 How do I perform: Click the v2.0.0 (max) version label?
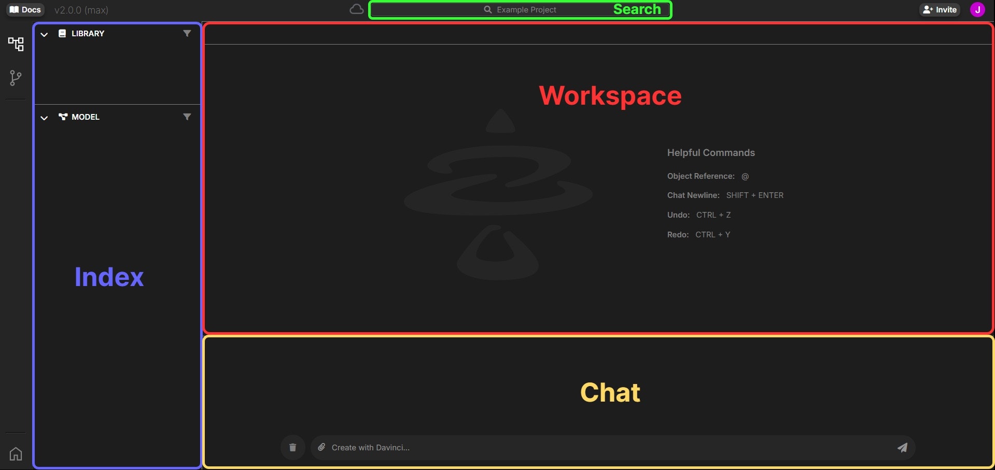[x=81, y=10]
